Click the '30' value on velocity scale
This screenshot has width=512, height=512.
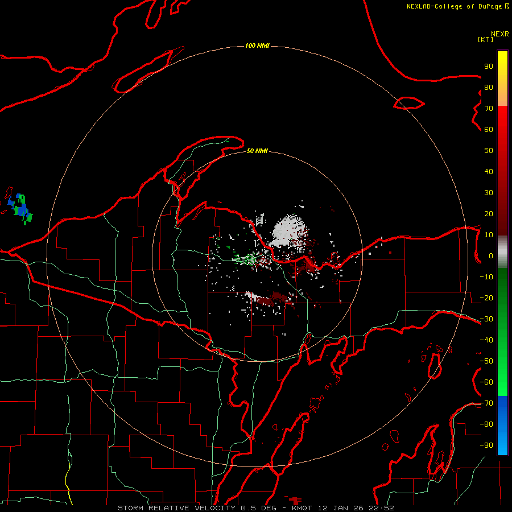pos(489,193)
